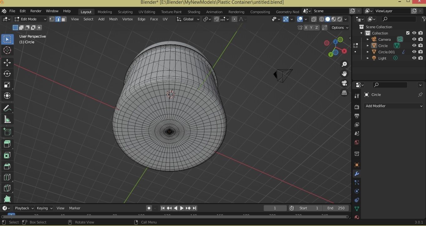Select the Cursor tool
426x226 pixels.
point(7,50)
